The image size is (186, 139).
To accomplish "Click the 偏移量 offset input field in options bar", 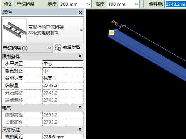I will 176,4.
